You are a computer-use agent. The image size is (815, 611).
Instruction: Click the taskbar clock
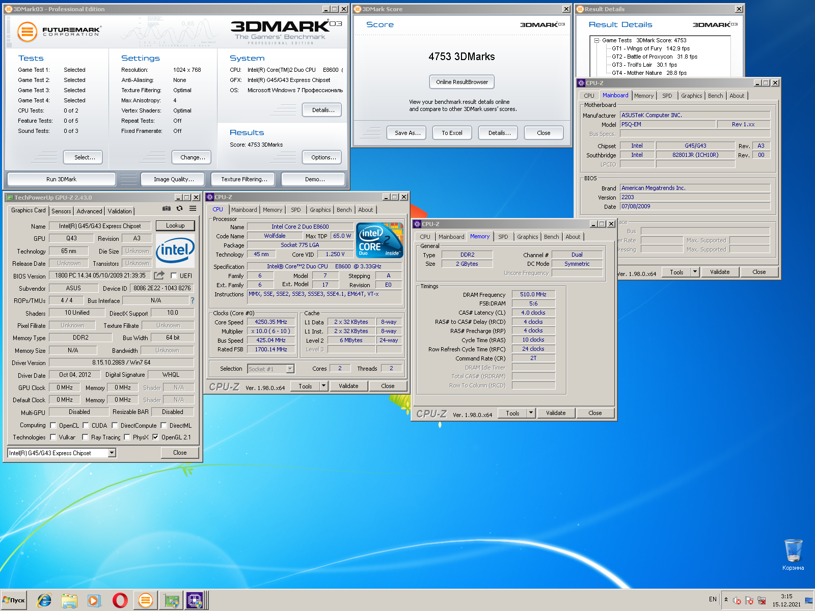pos(786,600)
